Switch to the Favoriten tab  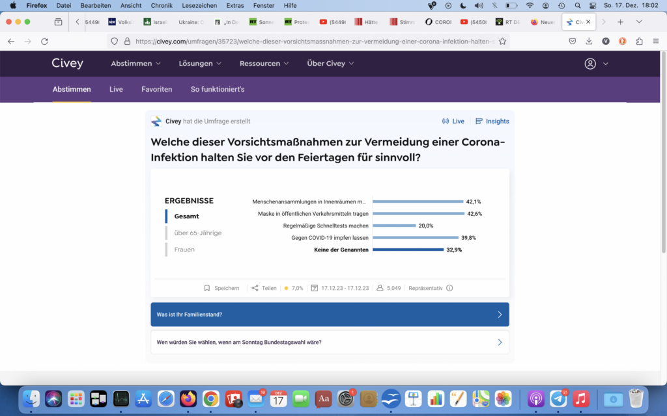[x=156, y=89]
